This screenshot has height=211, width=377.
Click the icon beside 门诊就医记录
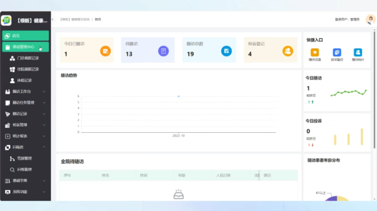[12, 58]
